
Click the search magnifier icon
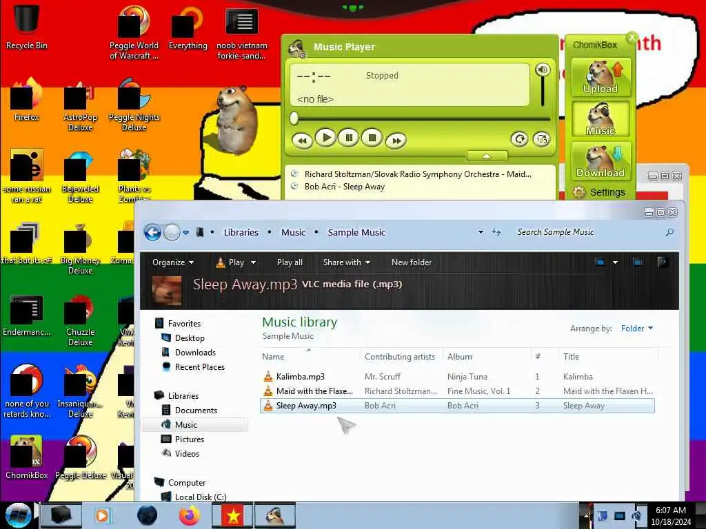point(669,232)
